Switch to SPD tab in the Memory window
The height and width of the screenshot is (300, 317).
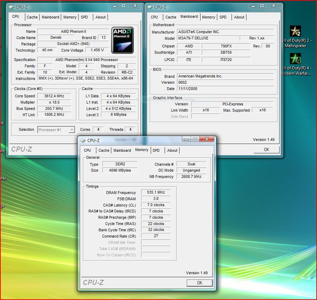tap(156, 150)
